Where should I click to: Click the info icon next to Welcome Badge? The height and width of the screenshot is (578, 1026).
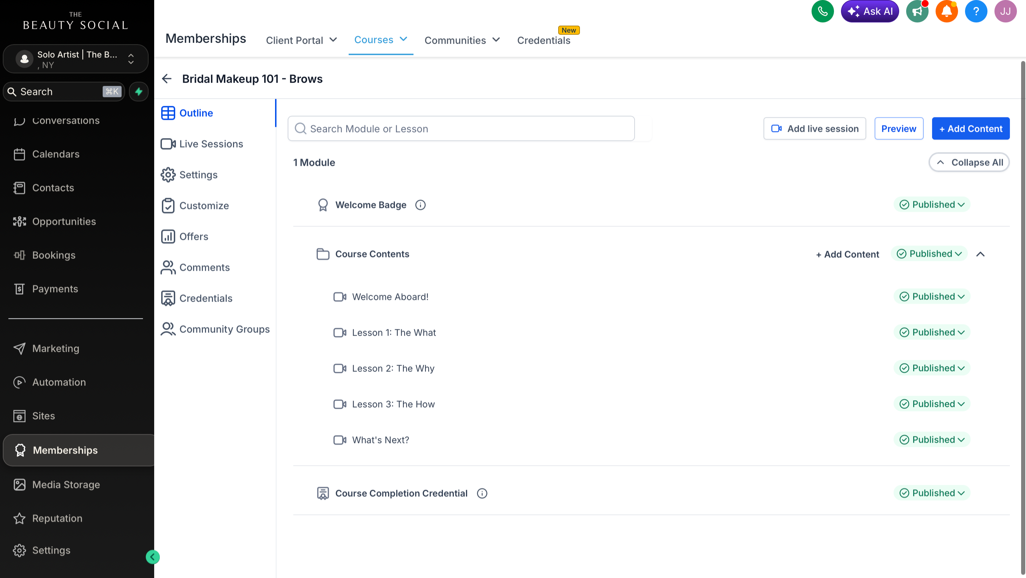(x=420, y=205)
